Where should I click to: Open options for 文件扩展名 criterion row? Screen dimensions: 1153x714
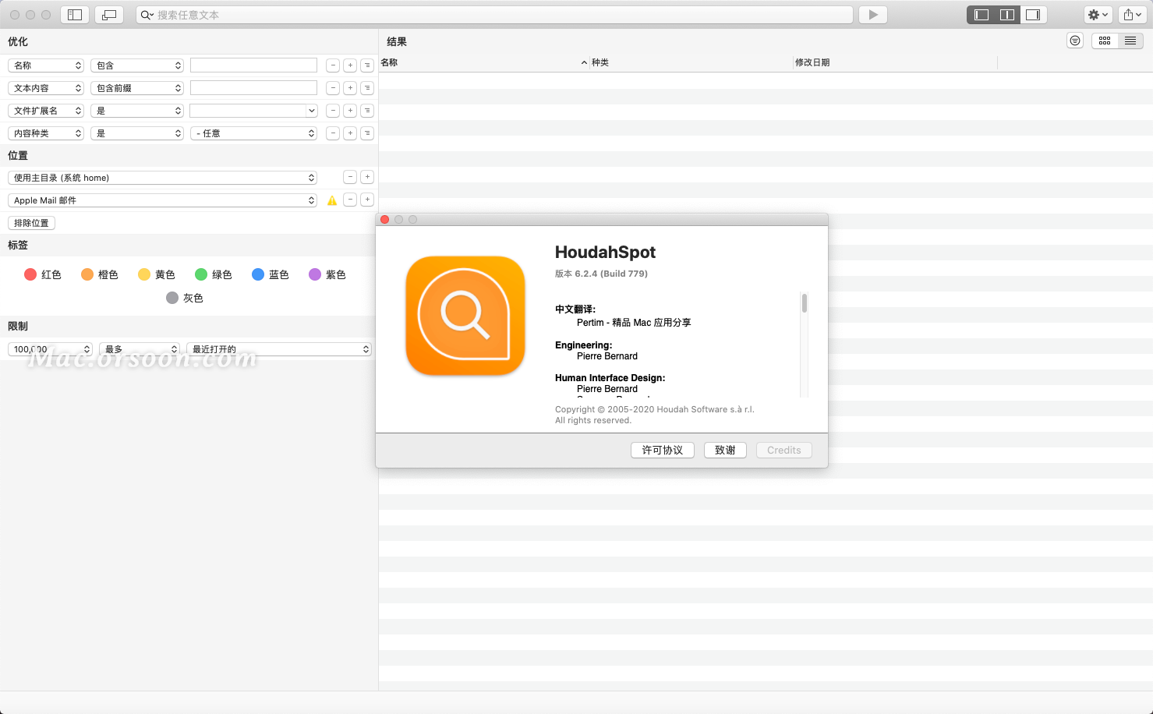point(367,111)
